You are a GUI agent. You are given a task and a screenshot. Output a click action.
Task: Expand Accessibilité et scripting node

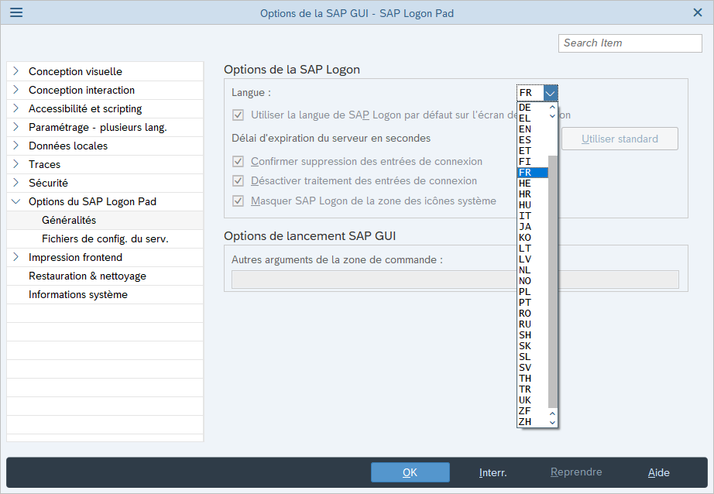[16, 108]
